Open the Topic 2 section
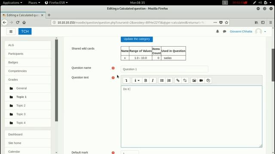The image size is (275, 154). tap(27, 106)
